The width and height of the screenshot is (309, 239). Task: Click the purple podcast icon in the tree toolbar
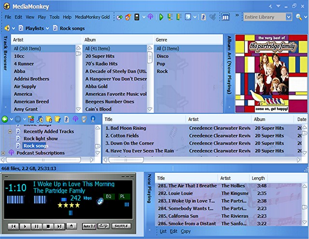[x=75, y=119]
